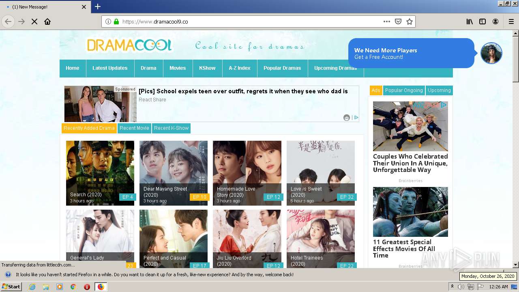Image resolution: width=519 pixels, height=292 pixels.
Task: Open the Search (2020) drama thumbnail
Action: click(x=100, y=173)
